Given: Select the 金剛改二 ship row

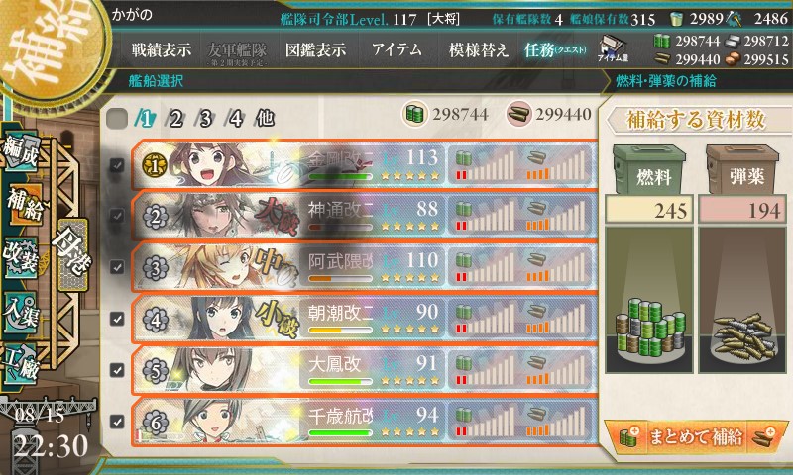Looking at the screenshot, I should [x=364, y=164].
